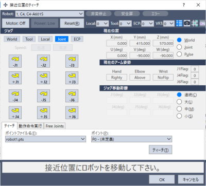Select Tool jog mode
The width and height of the screenshot is (206, 186).
tap(29, 39)
